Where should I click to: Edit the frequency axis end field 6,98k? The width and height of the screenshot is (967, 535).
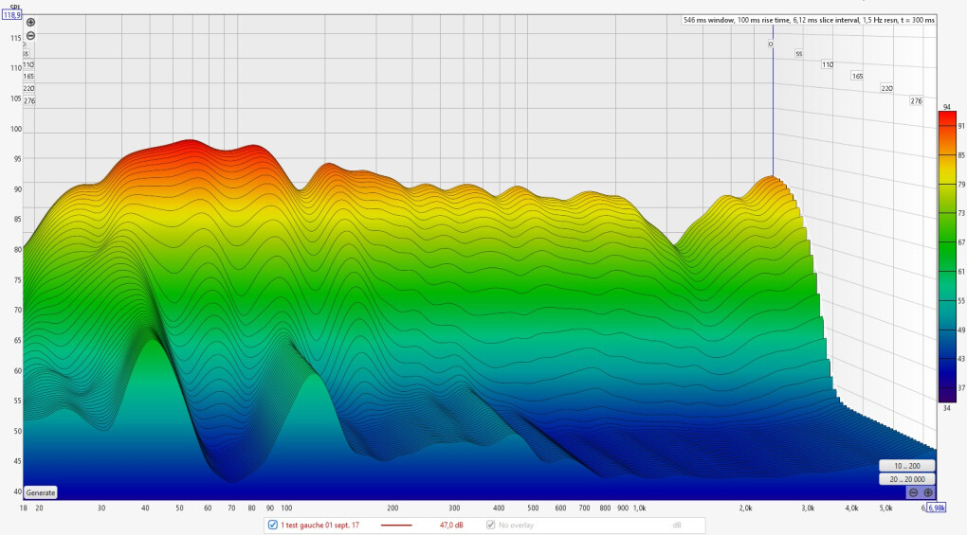pyautogui.click(x=936, y=508)
